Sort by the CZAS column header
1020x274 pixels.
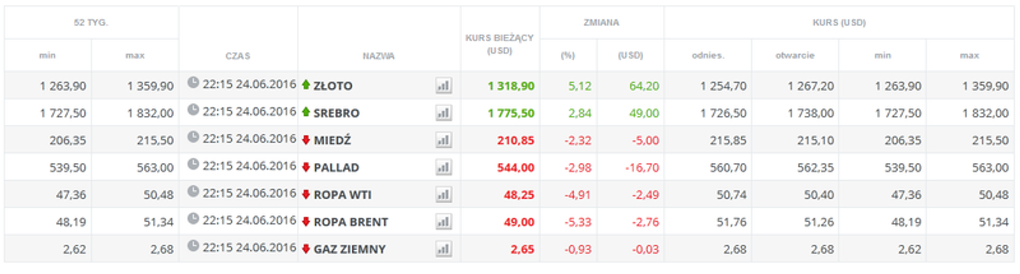[x=238, y=56]
